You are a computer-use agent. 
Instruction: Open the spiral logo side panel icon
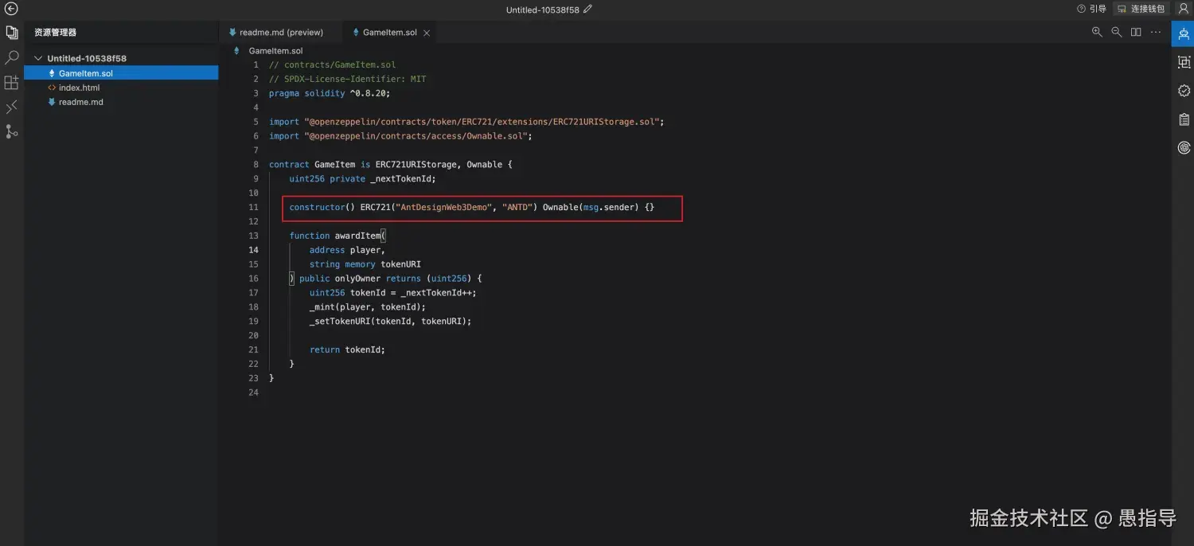1184,148
